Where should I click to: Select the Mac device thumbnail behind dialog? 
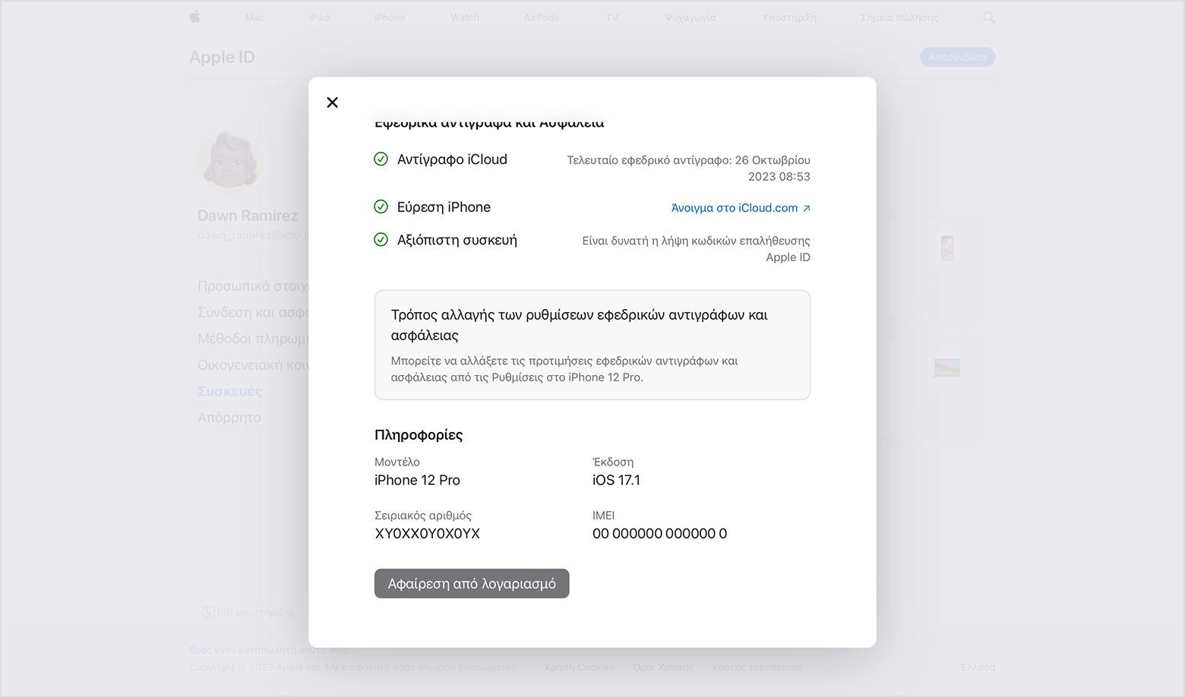tap(947, 367)
